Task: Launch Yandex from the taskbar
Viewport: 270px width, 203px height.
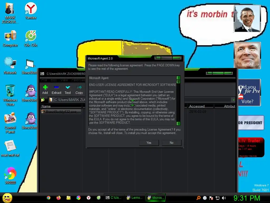Action: coord(89,198)
